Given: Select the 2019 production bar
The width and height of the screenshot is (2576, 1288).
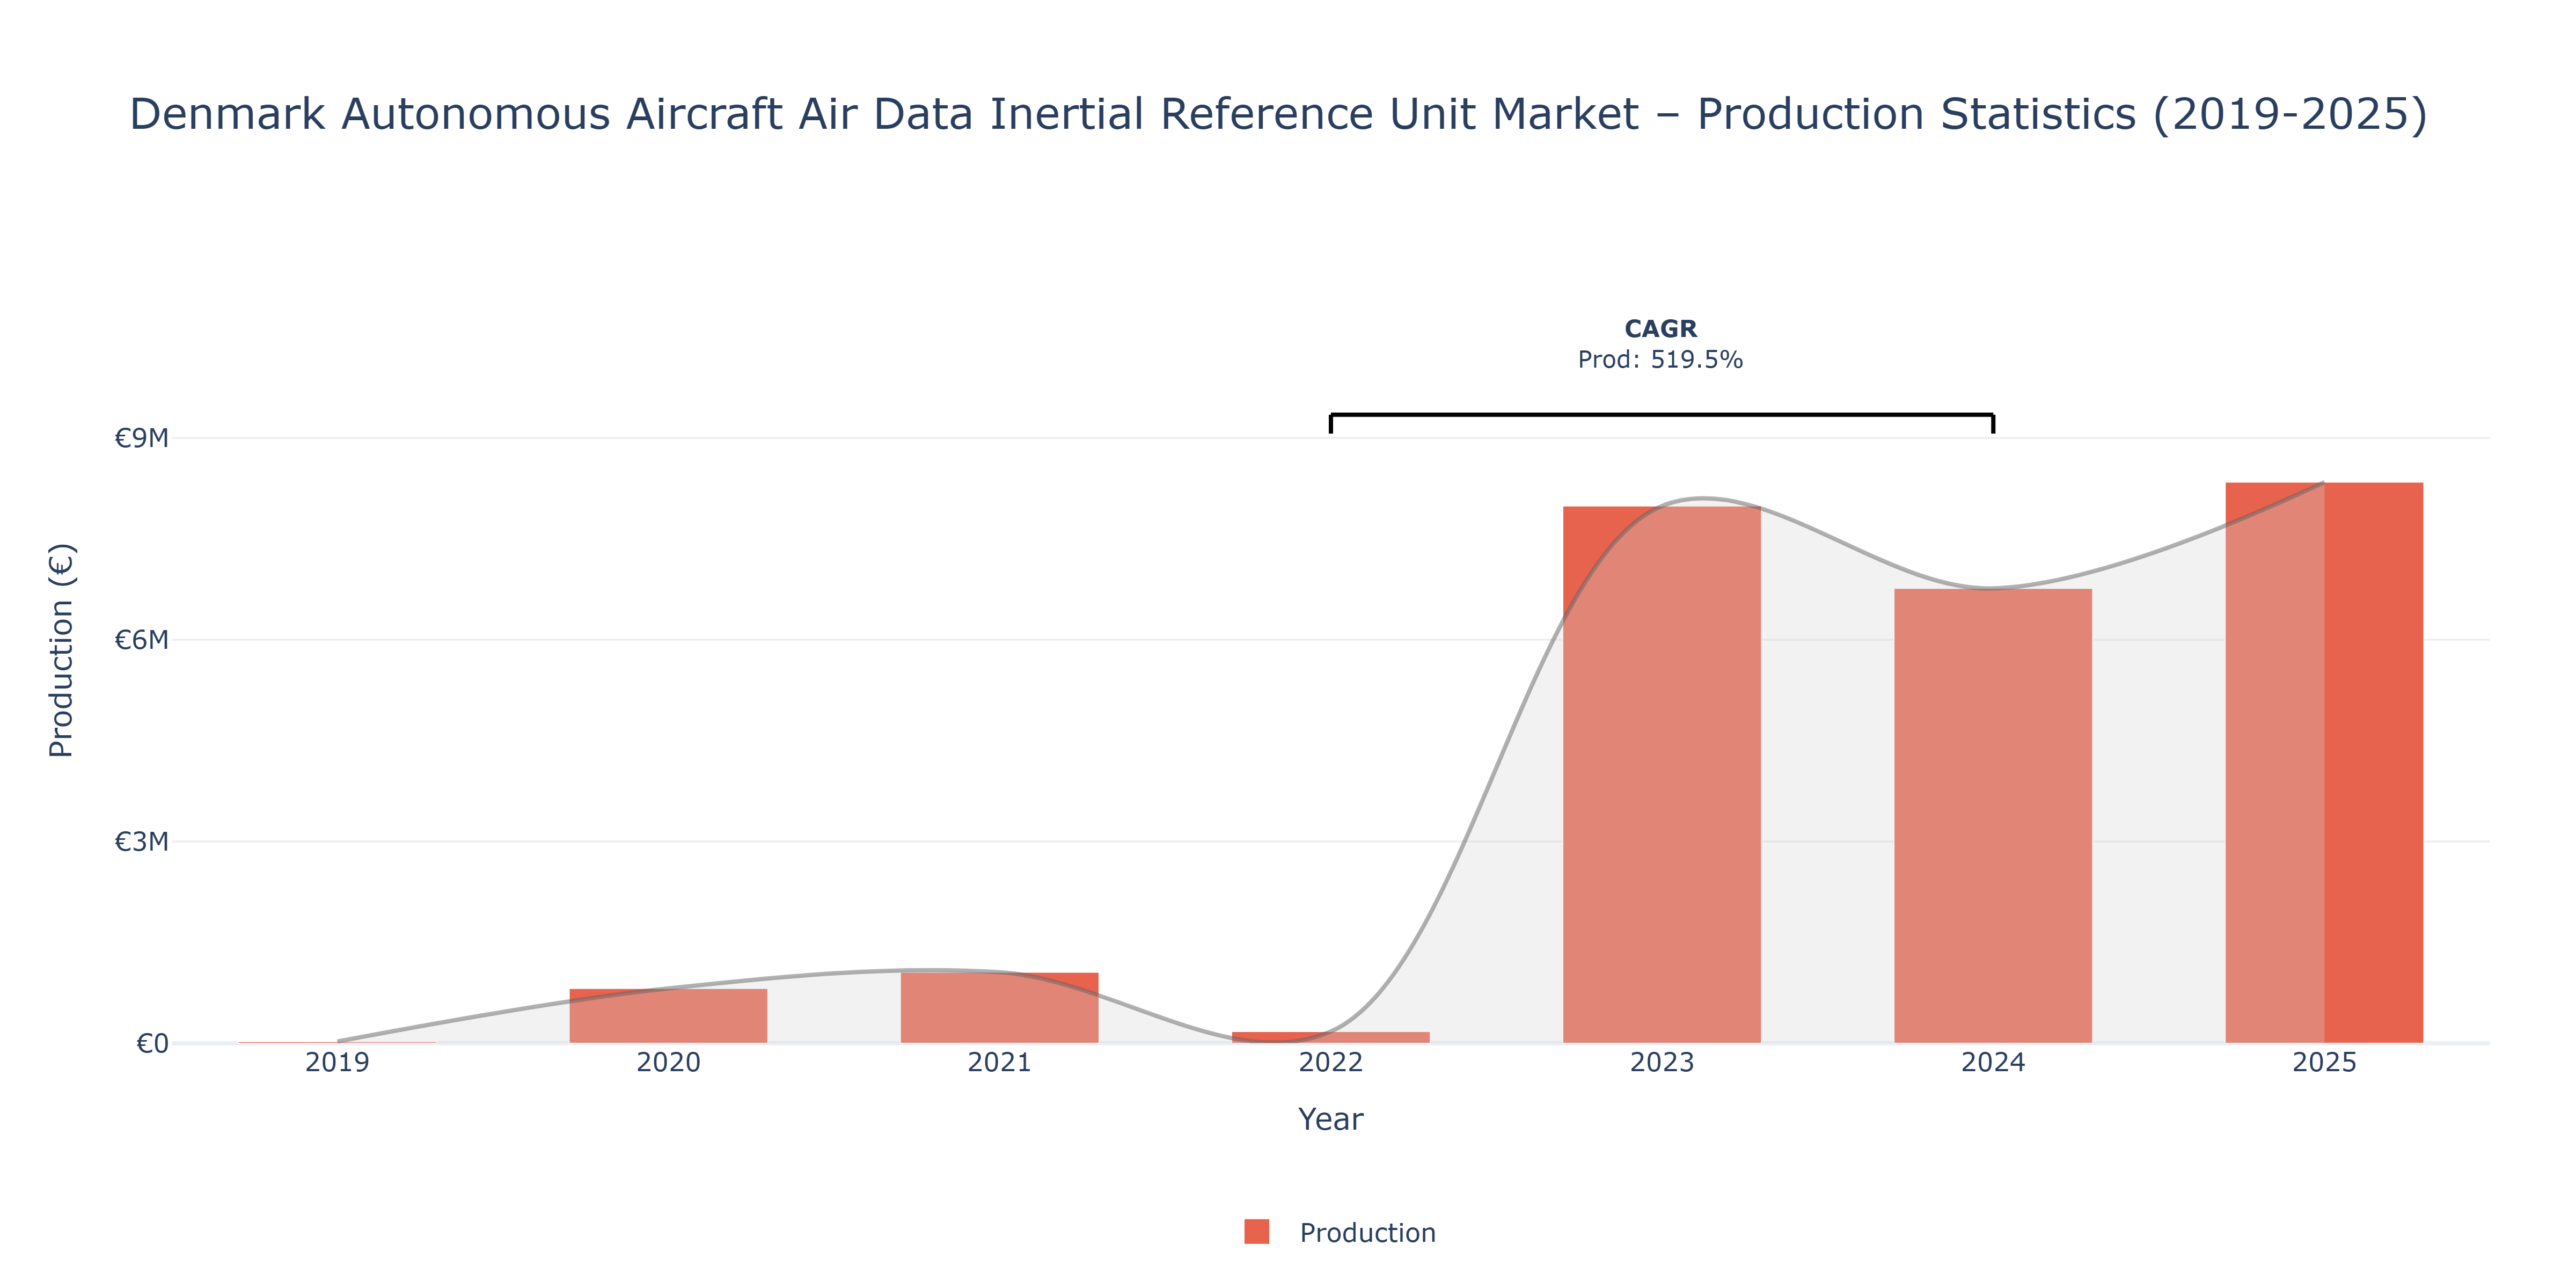Looking at the screenshot, I should click(x=337, y=1042).
